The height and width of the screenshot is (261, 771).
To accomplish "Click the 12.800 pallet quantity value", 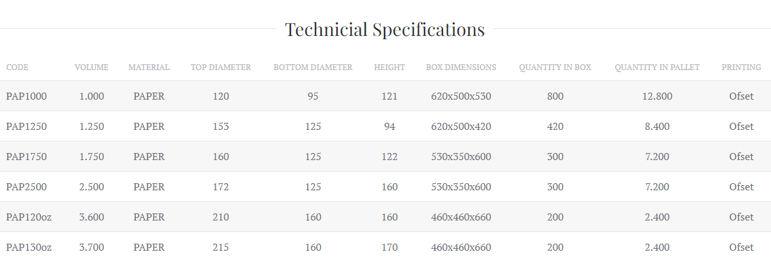I will point(657,96).
